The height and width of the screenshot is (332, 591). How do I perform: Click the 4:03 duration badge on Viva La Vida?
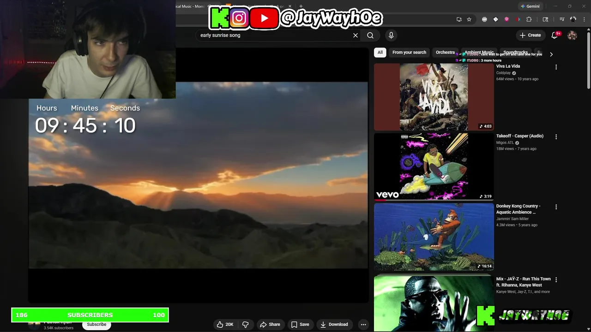point(485,126)
